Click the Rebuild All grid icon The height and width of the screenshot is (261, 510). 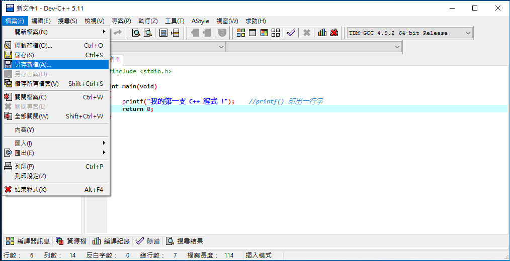click(x=276, y=33)
